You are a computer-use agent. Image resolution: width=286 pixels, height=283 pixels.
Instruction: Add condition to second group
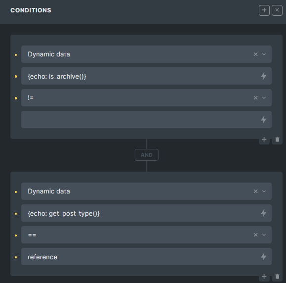[x=264, y=277]
